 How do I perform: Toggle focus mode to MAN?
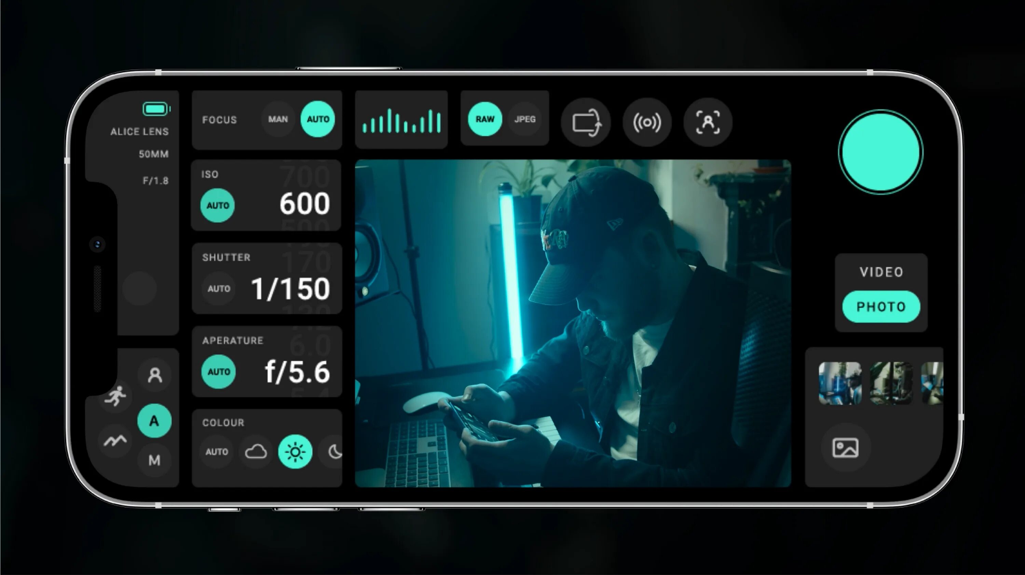click(277, 119)
